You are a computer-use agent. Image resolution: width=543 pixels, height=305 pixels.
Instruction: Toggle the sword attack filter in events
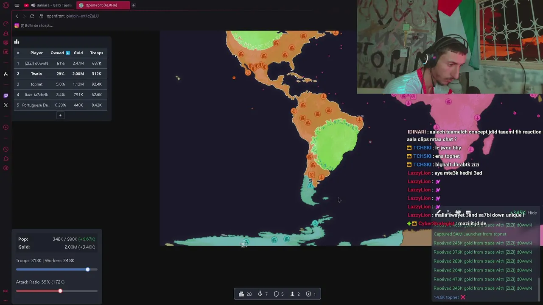pyautogui.click(x=438, y=213)
